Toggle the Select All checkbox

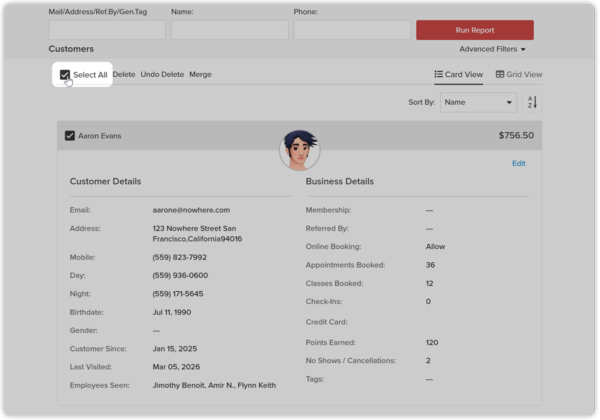[x=65, y=74]
